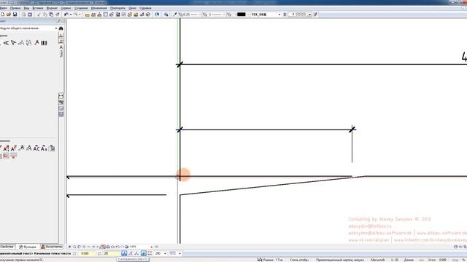
Task: Click the Save floppy disk icon
Action: pos(15,15)
